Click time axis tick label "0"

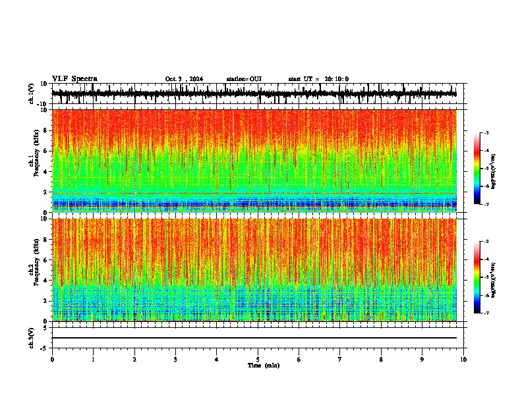coord(52,360)
